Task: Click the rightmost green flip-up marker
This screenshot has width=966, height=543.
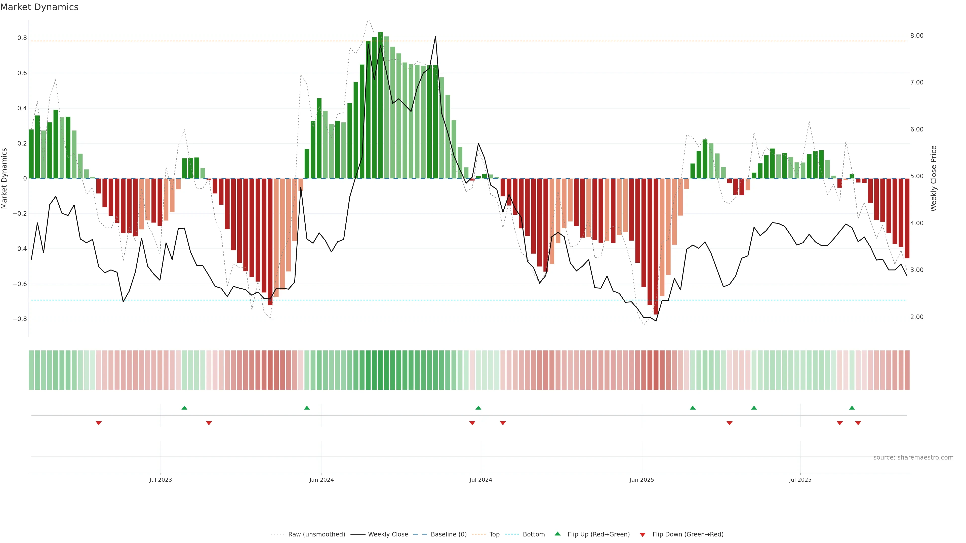Action: [852, 408]
